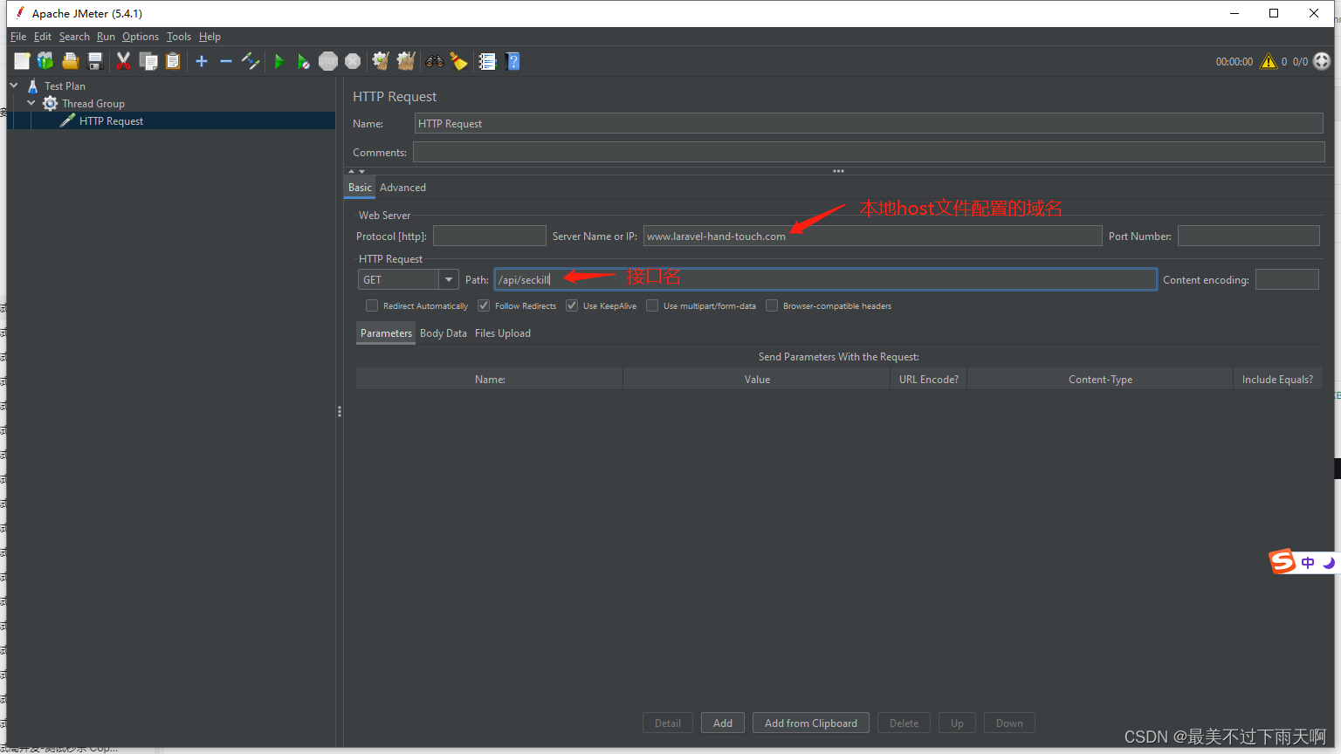
Task: Select the Parameters tab
Action: 386,333
